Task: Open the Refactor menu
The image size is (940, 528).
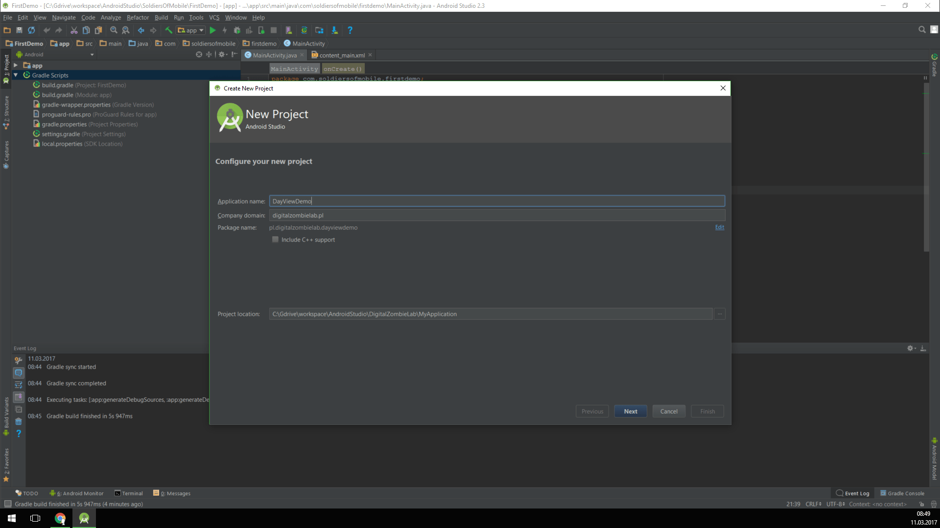Action: [138, 17]
